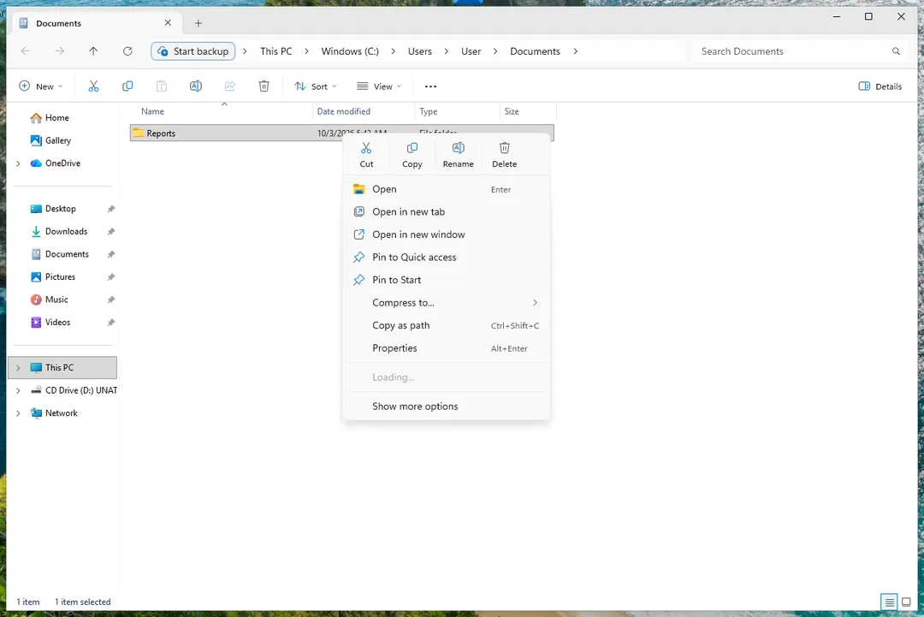Sort by Size column header
This screenshot has height=617, width=924.
[528, 111]
